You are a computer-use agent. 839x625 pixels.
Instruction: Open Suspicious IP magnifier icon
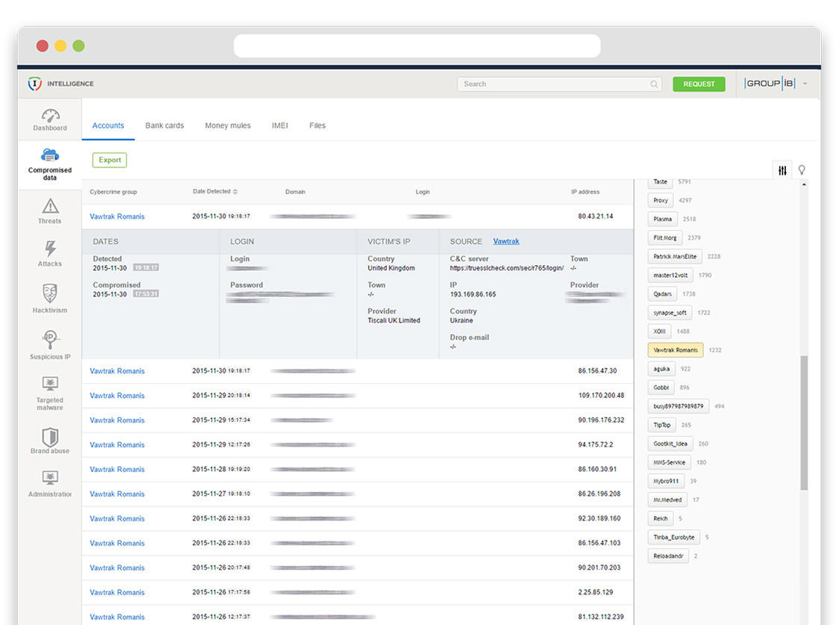[50, 341]
